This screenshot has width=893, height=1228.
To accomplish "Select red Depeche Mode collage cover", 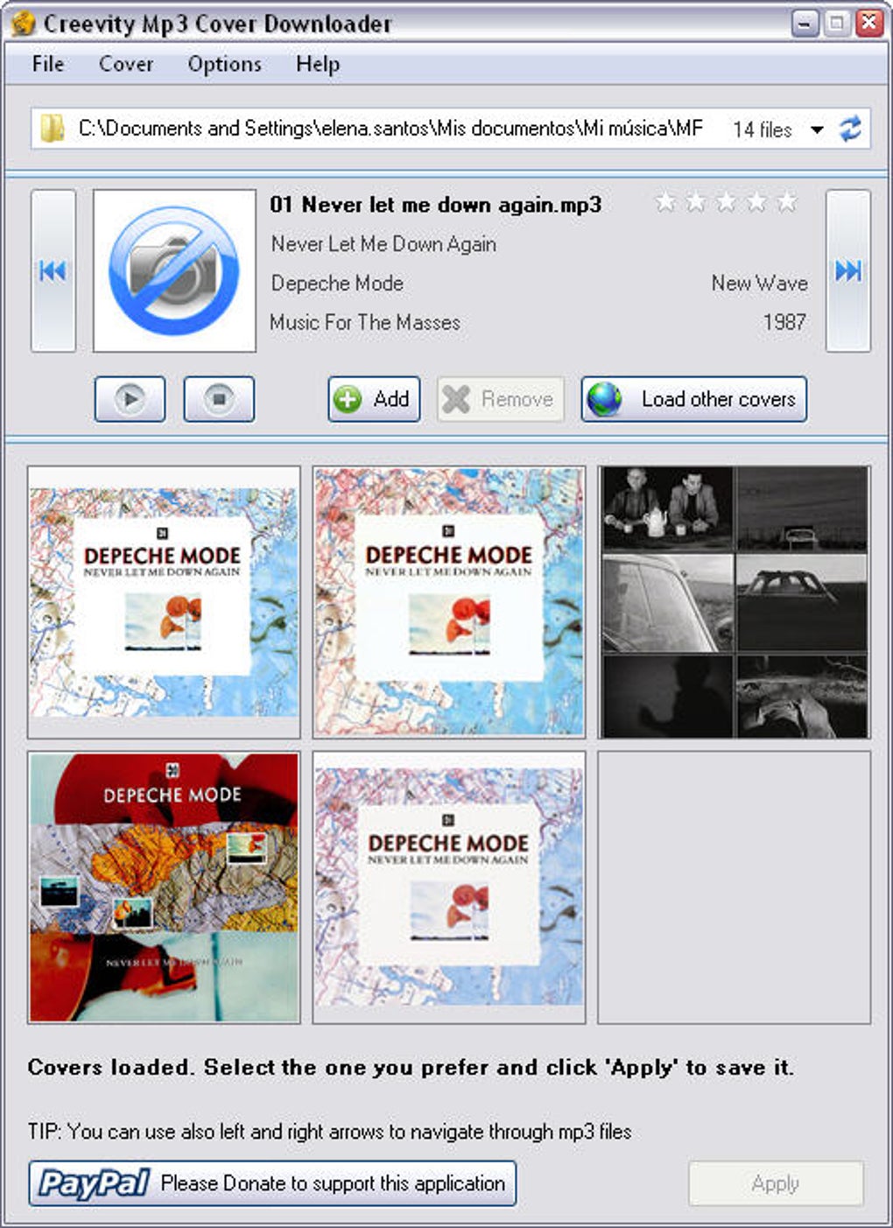I will click(164, 888).
